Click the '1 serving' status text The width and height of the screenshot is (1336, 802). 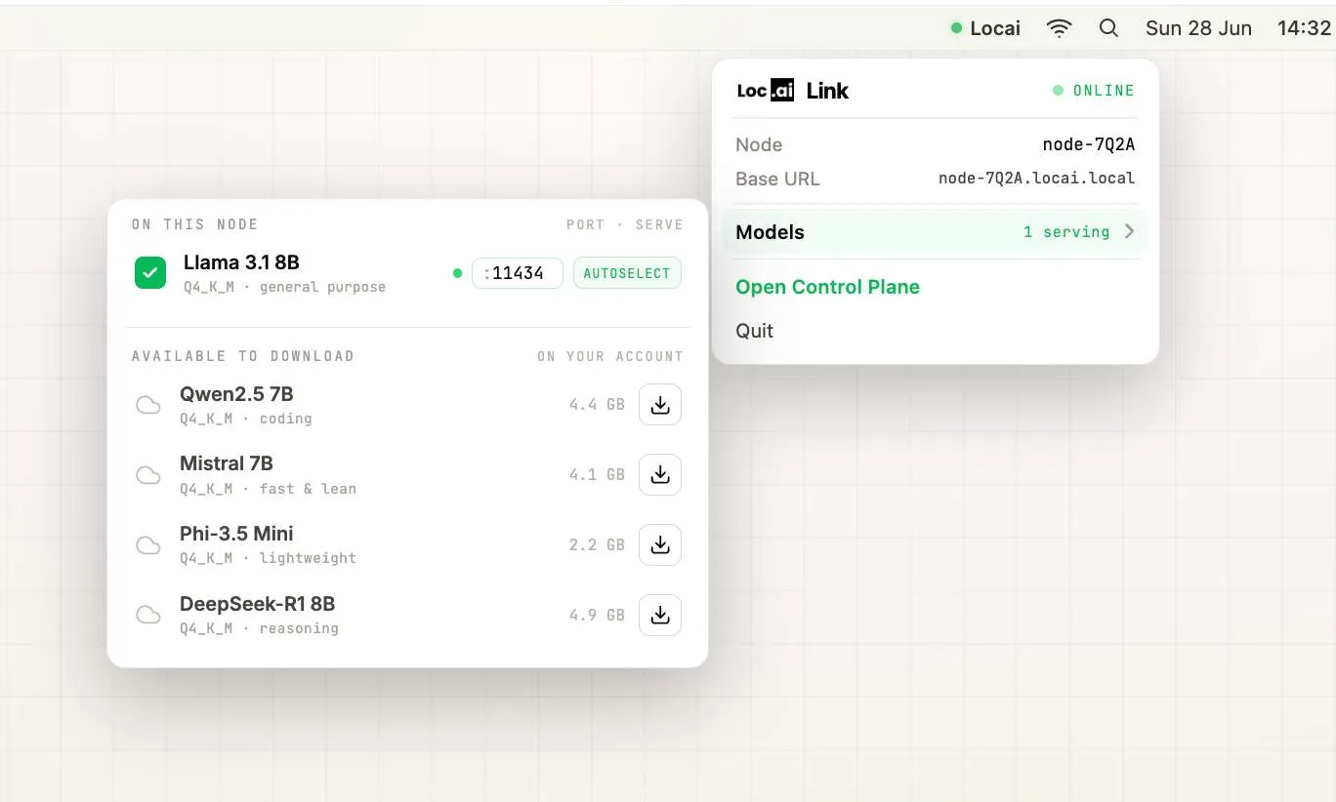click(x=1066, y=232)
